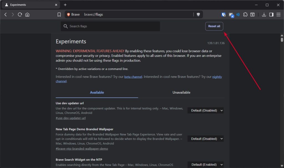The image size is (284, 168).
Task: Go to the home page
Action: pos(27,15)
